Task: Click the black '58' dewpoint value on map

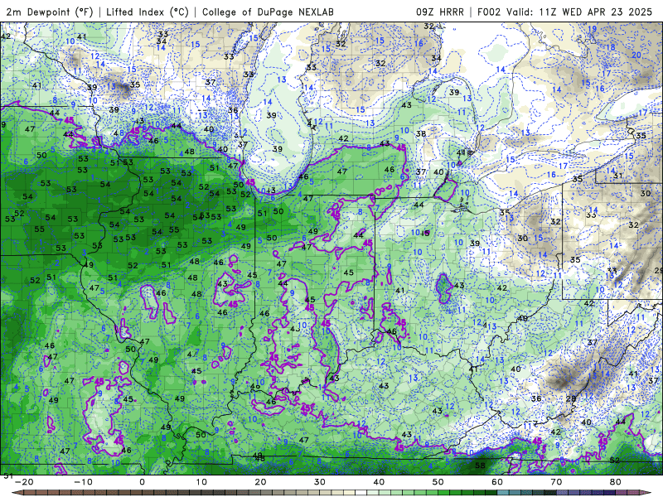Action: click(x=480, y=466)
